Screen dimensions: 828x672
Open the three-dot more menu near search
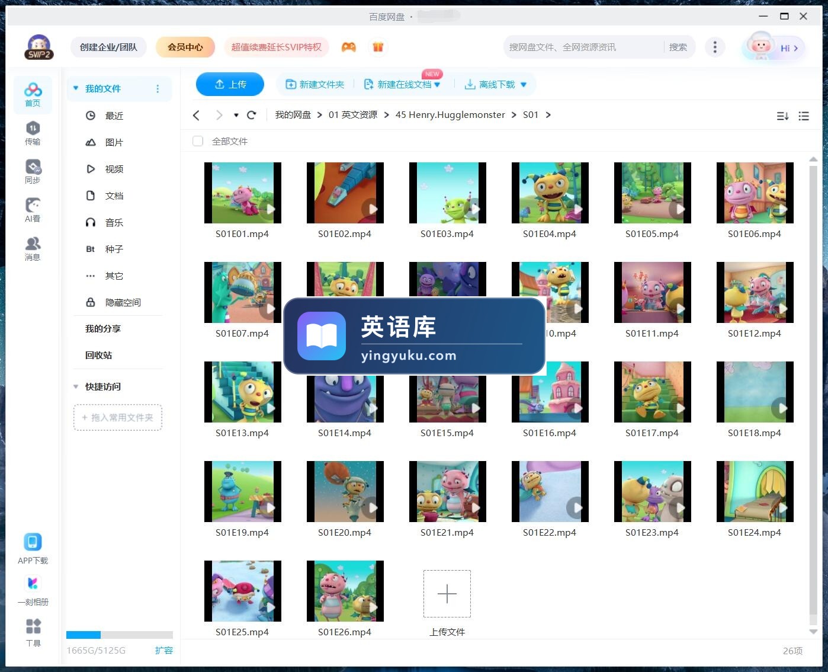715,47
